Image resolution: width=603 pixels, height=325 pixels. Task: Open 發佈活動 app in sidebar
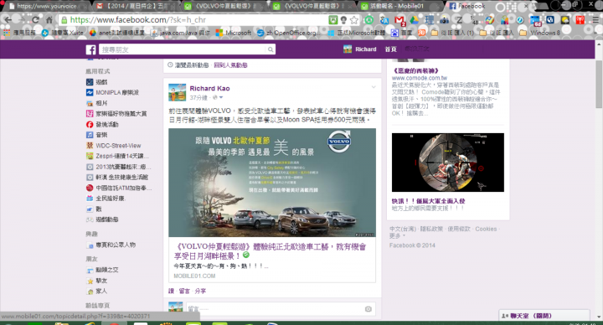(x=102, y=124)
